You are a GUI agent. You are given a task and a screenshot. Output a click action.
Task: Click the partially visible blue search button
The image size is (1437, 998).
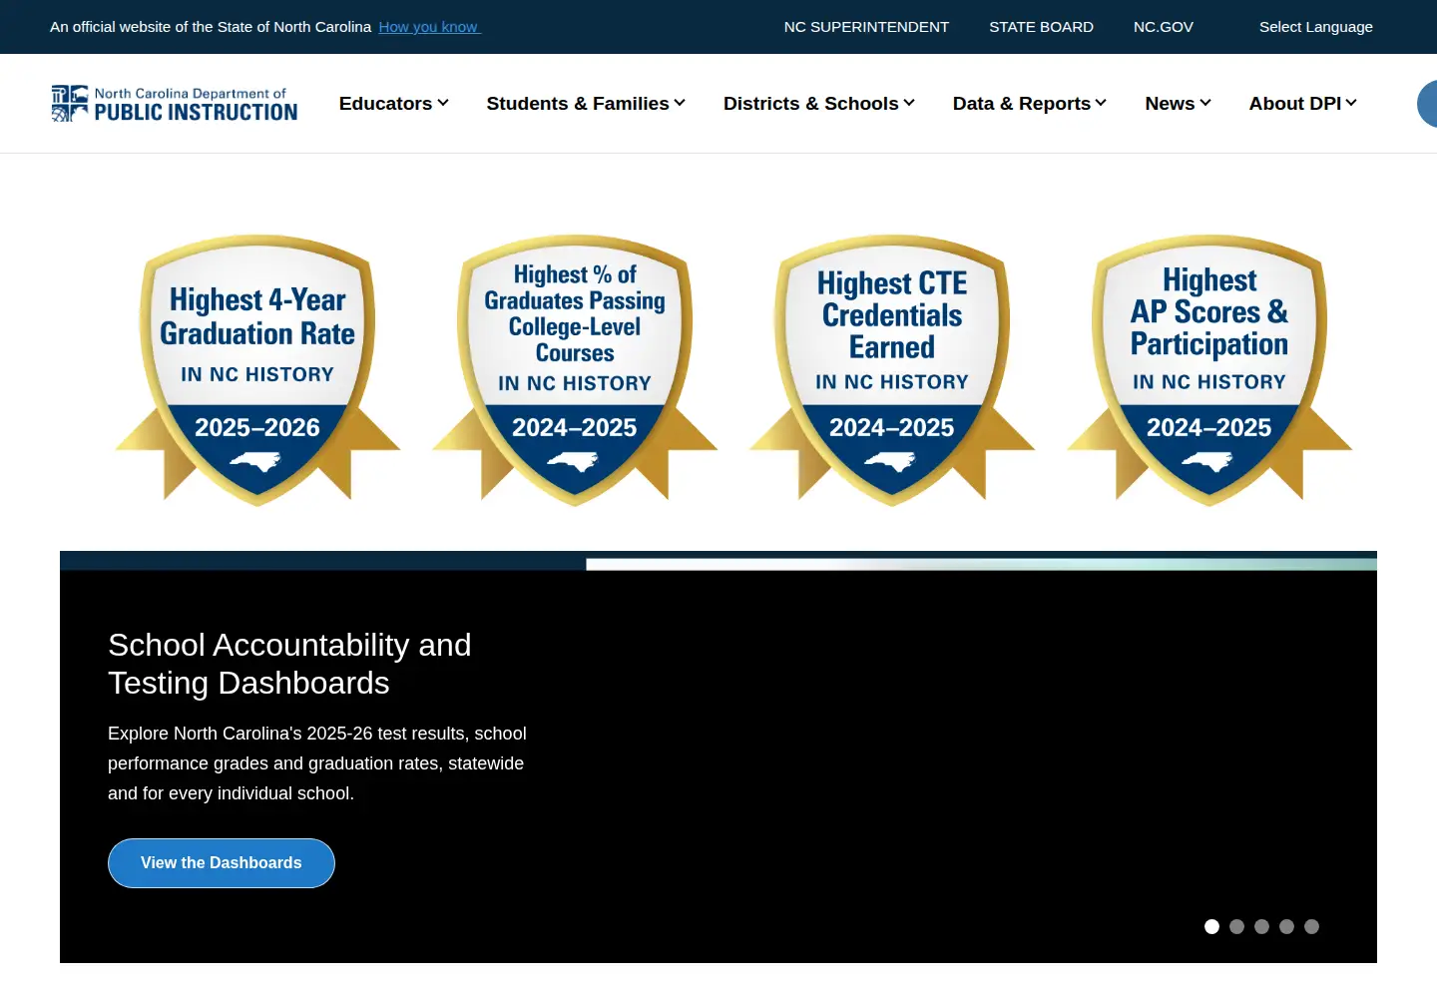click(x=1428, y=104)
